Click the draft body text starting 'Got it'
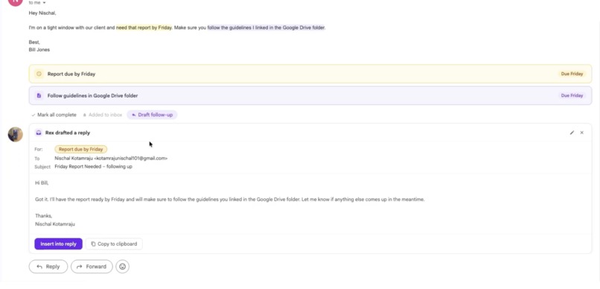Viewport: 600px width, 289px height. 229,200
